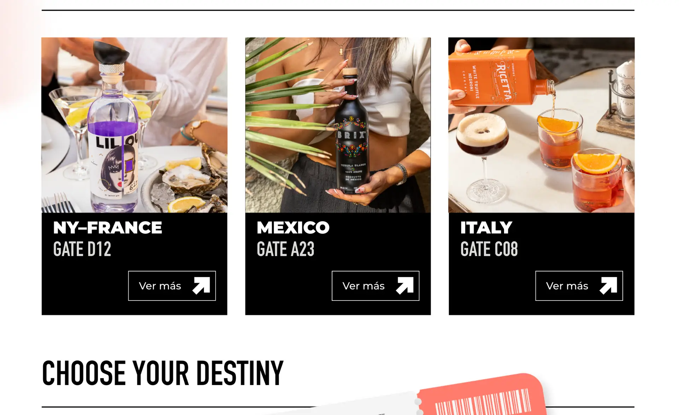Select the ITALY card title

pyautogui.click(x=486, y=228)
